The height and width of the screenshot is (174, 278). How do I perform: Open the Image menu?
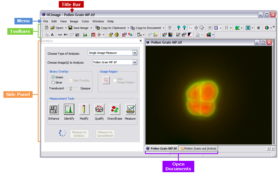[x=74, y=21]
